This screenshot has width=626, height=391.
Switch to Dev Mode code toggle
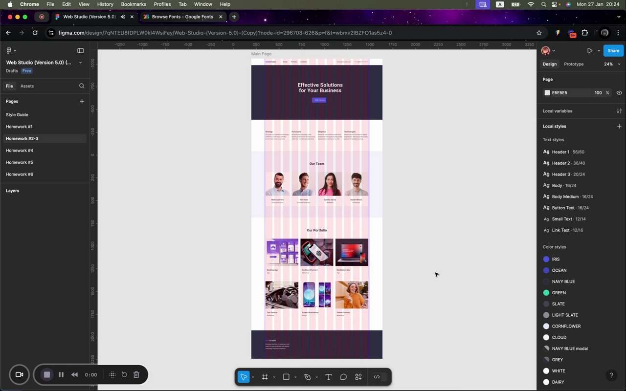[377, 377]
